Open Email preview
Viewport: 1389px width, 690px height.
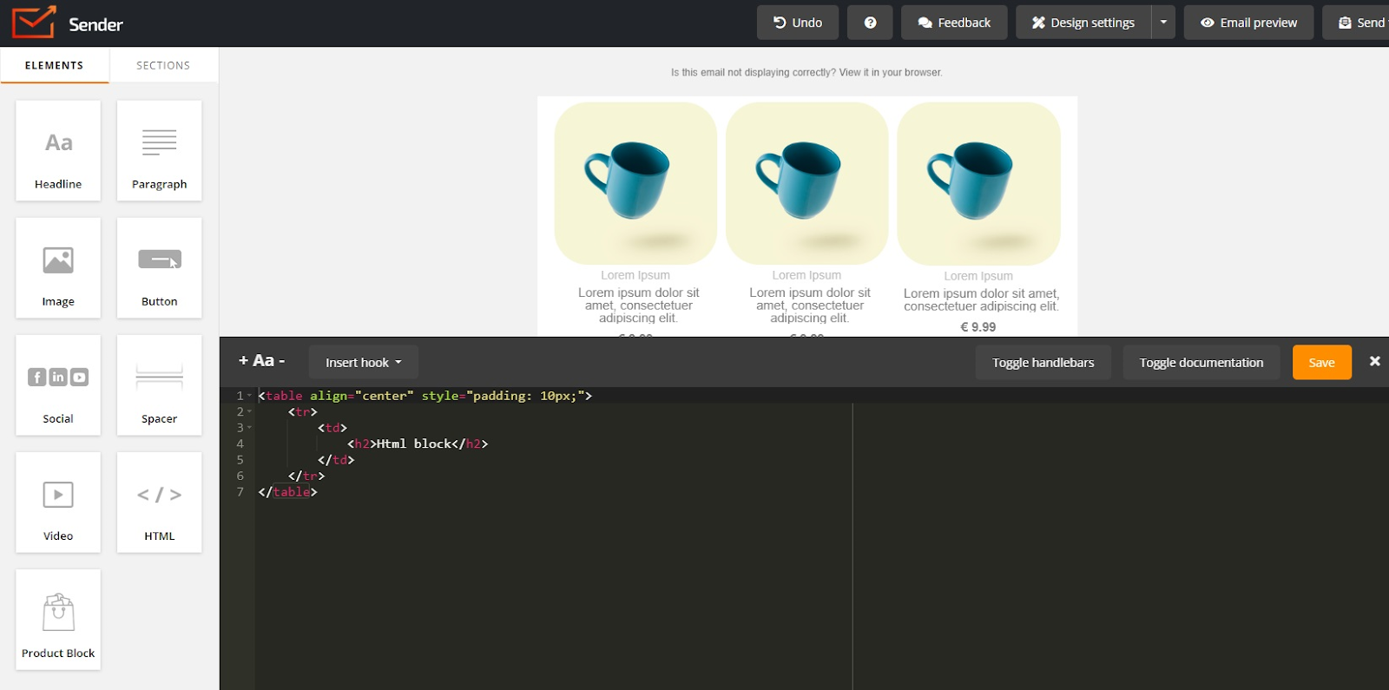[x=1248, y=23]
